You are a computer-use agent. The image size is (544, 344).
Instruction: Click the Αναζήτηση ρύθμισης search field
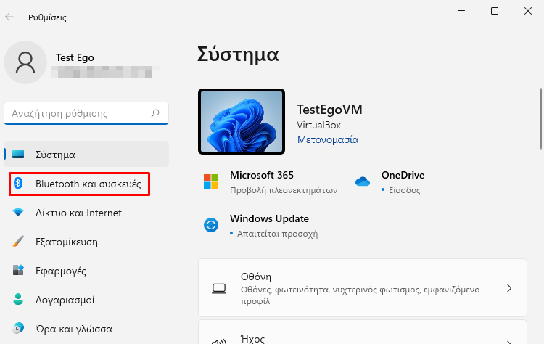(86, 113)
